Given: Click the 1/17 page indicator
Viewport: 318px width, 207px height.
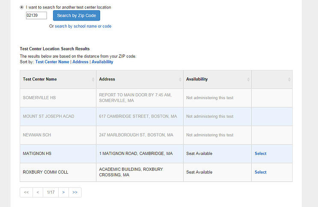Looking at the screenshot, I should click(x=51, y=192).
